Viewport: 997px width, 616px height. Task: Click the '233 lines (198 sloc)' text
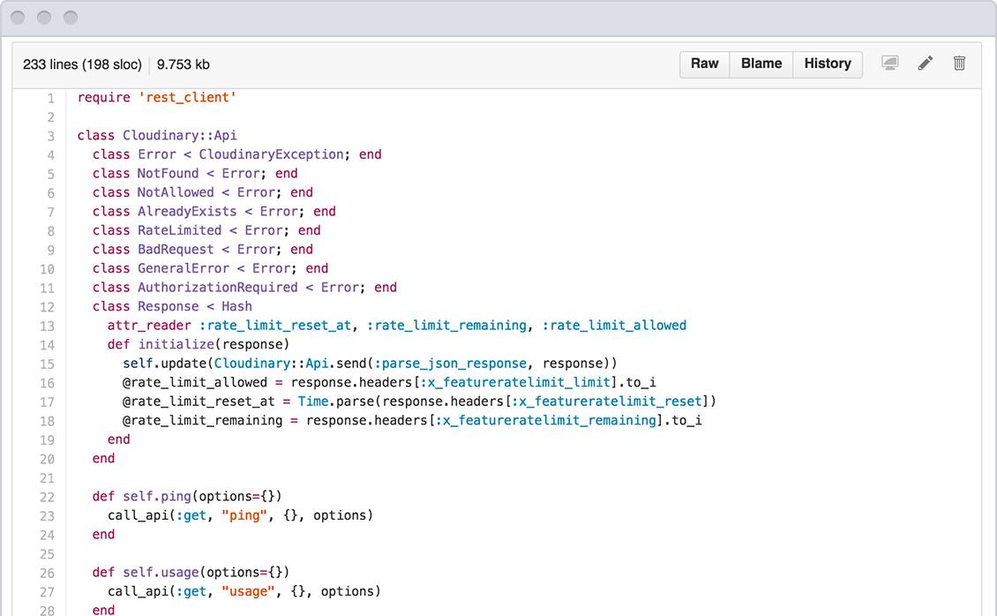(82, 64)
